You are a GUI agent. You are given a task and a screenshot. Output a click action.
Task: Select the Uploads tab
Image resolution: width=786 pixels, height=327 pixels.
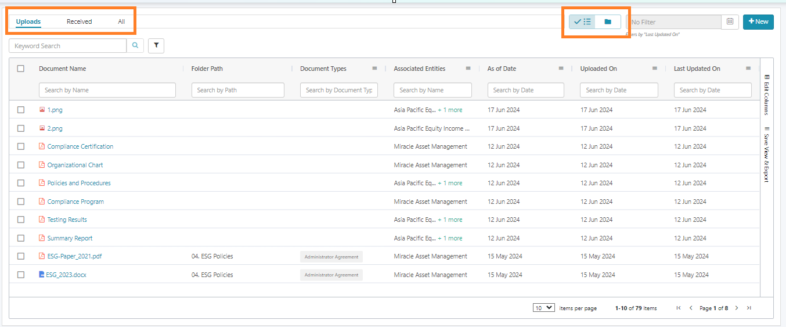[28, 21]
